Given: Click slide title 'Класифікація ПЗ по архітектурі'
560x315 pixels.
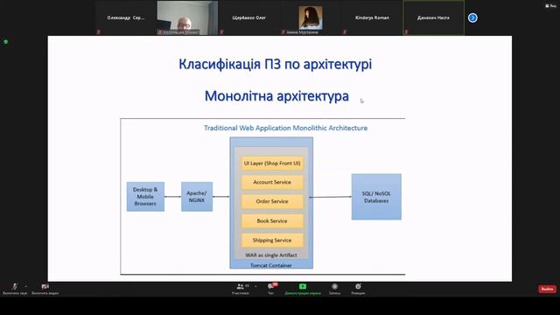Looking at the screenshot, I should coord(275,64).
